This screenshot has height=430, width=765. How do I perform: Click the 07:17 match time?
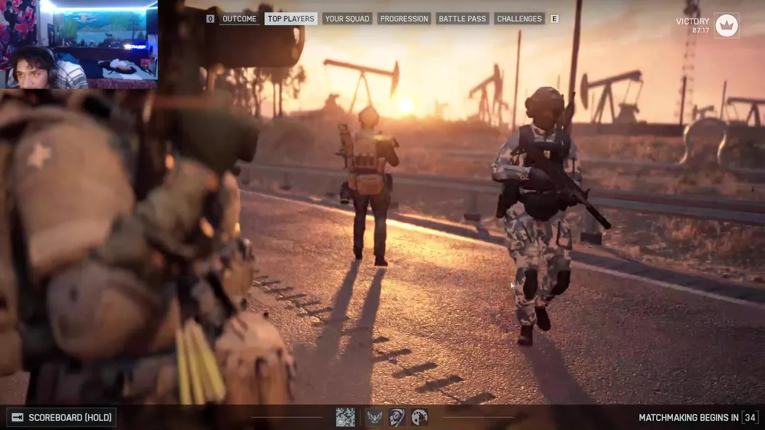click(x=700, y=30)
